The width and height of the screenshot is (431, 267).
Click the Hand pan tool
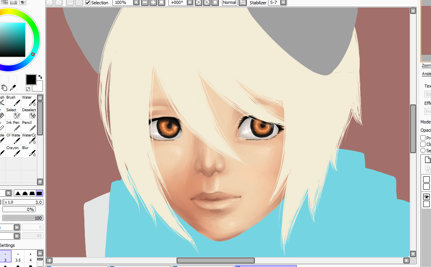[4, 88]
